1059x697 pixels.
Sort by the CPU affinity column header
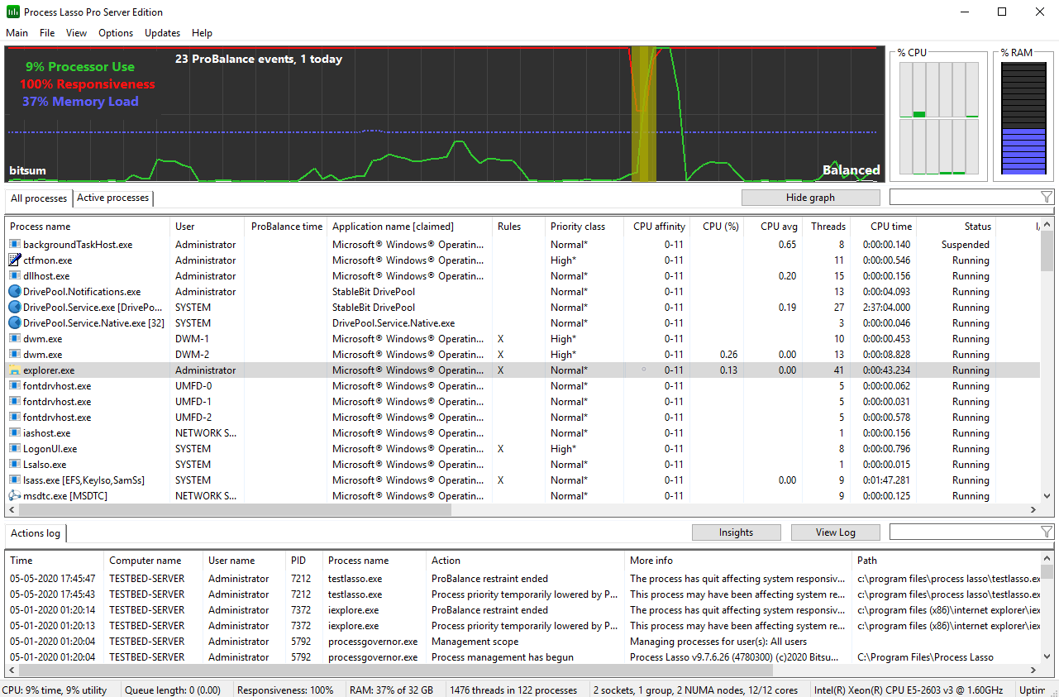pyautogui.click(x=657, y=227)
